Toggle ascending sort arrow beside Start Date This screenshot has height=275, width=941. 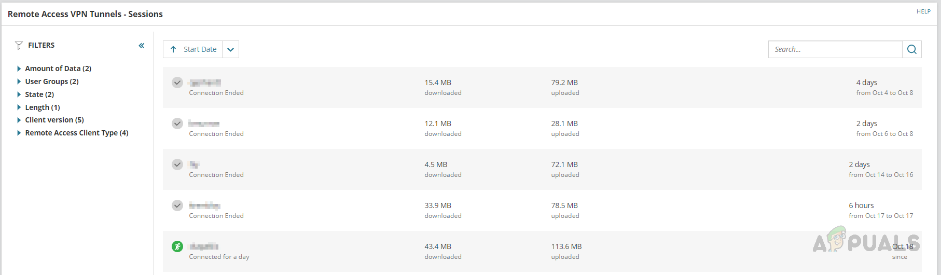173,49
